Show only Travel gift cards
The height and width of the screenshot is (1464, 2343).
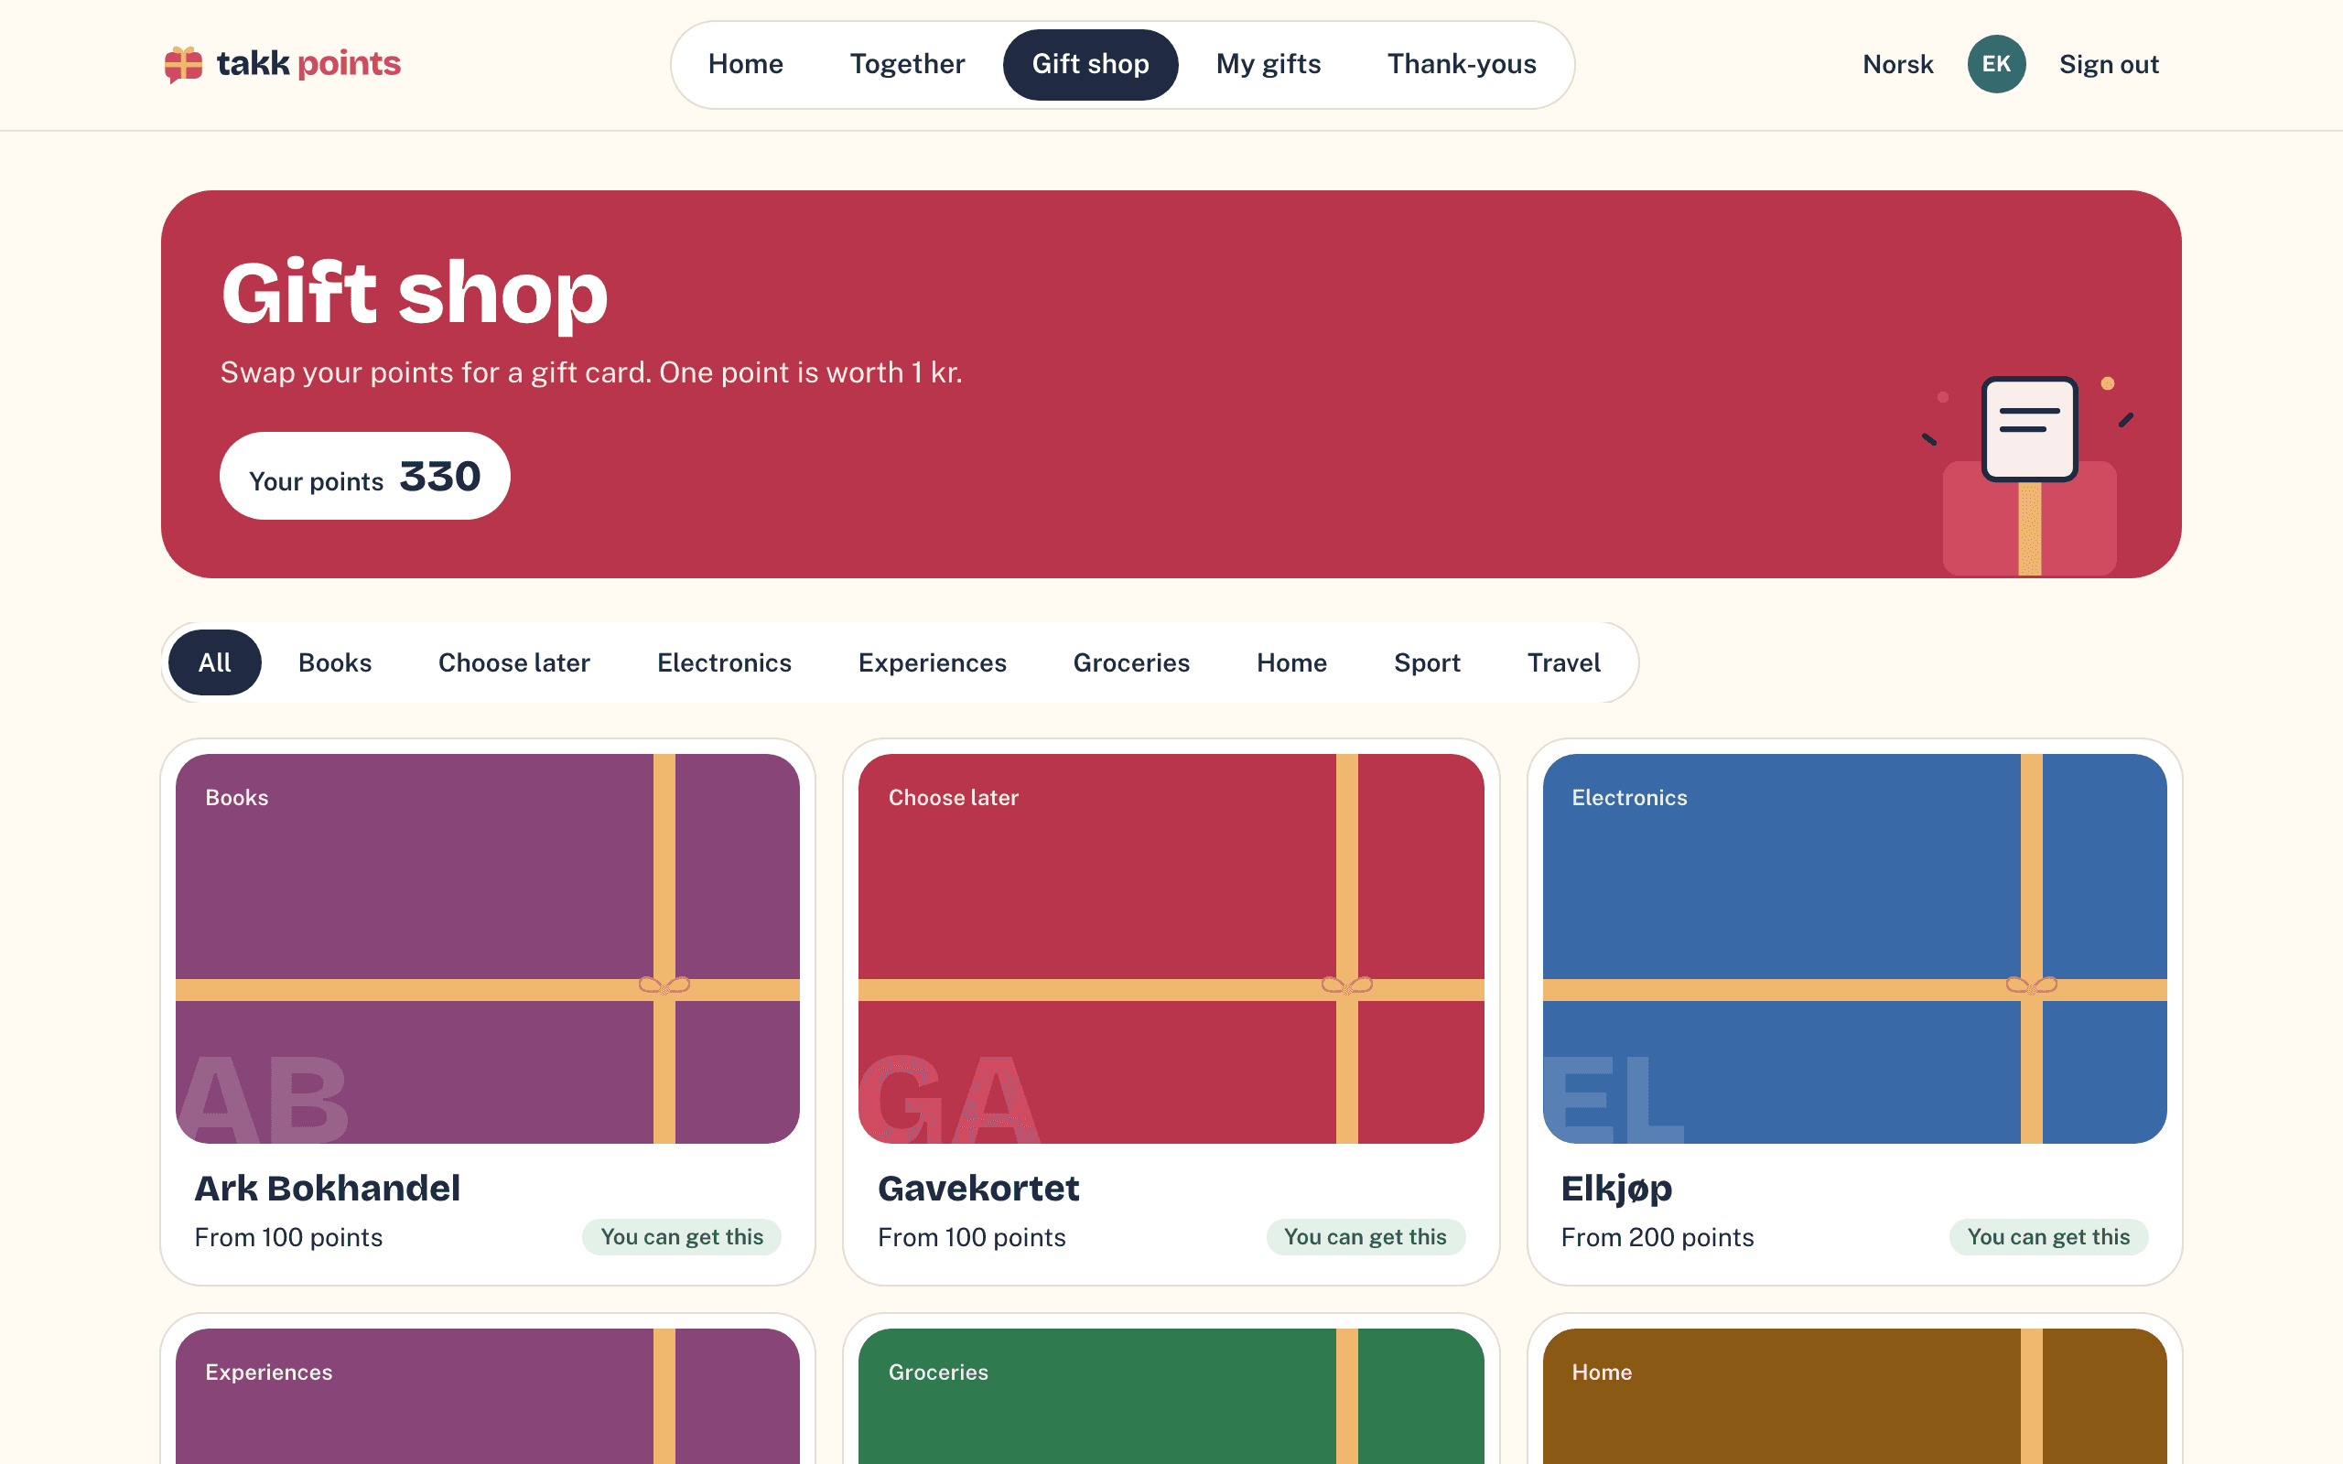coord(1563,662)
